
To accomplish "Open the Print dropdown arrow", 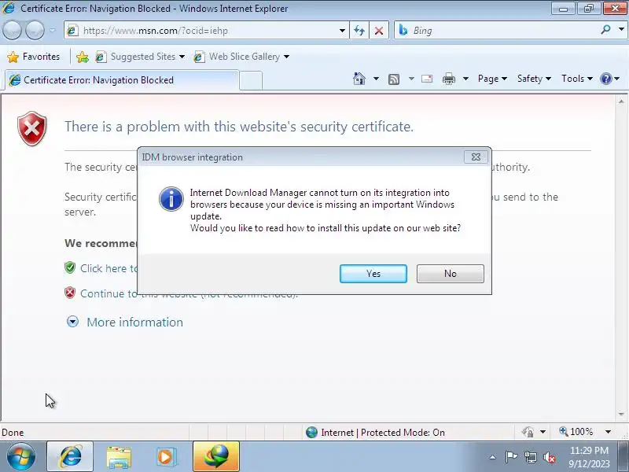I will point(465,79).
